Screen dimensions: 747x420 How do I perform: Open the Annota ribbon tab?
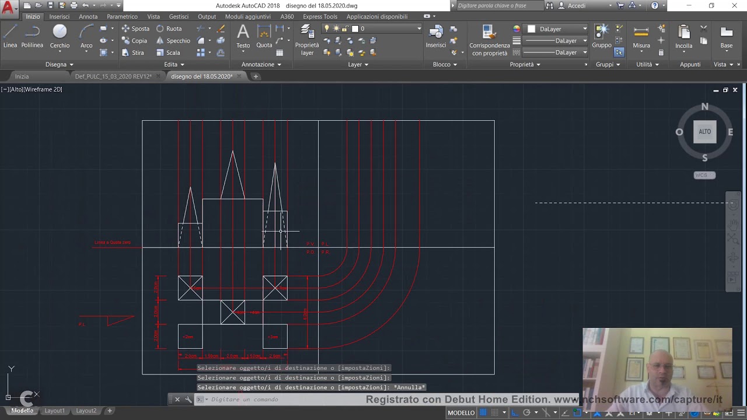coord(88,17)
